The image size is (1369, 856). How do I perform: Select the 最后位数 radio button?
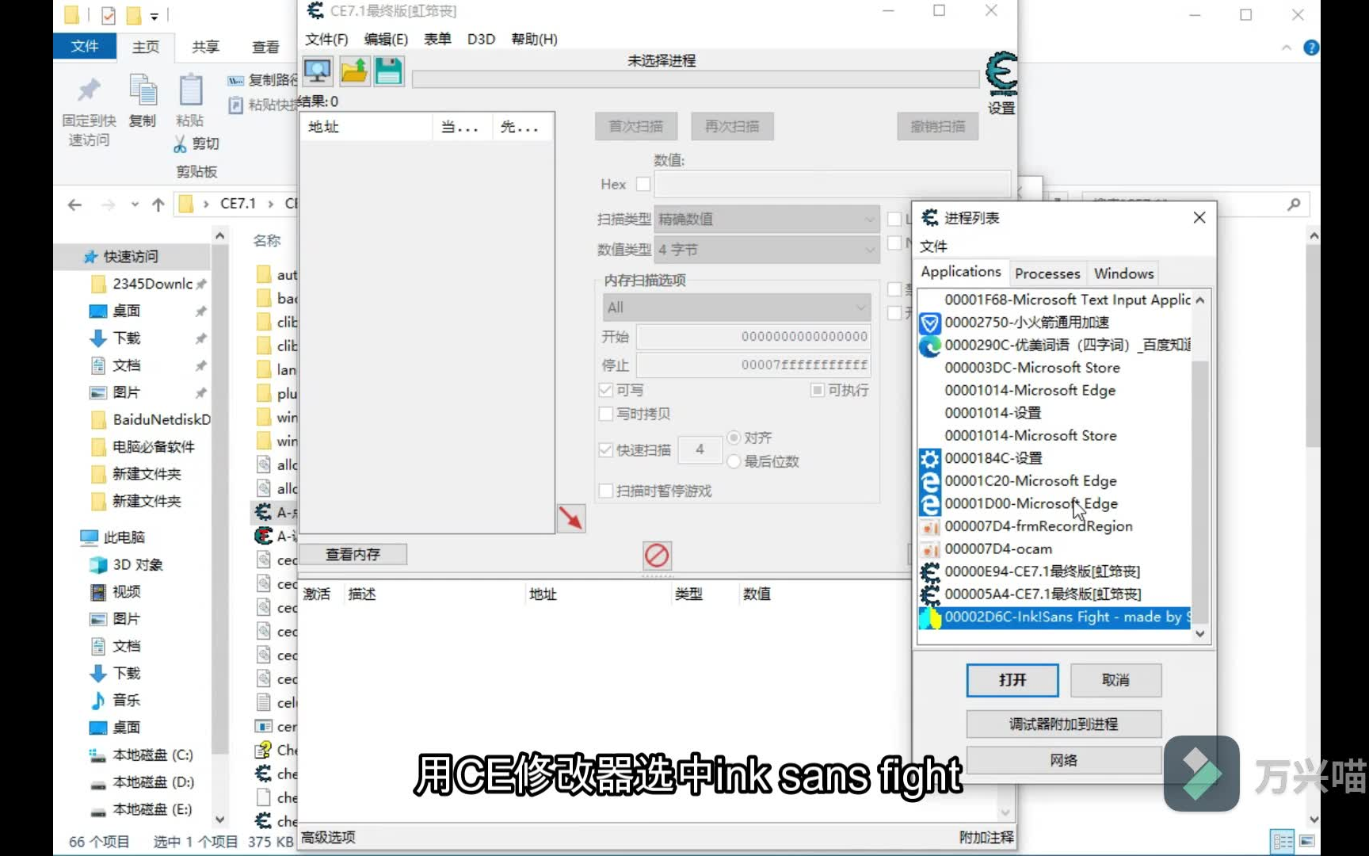coord(734,461)
